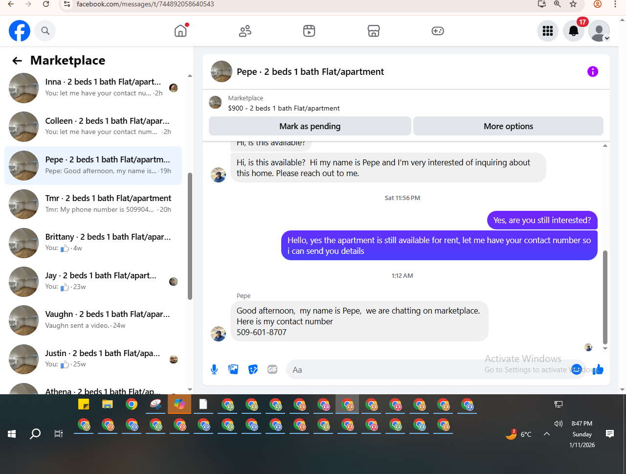The image size is (626, 474).
Task: Open the Windows Start menu
Action: [12, 434]
